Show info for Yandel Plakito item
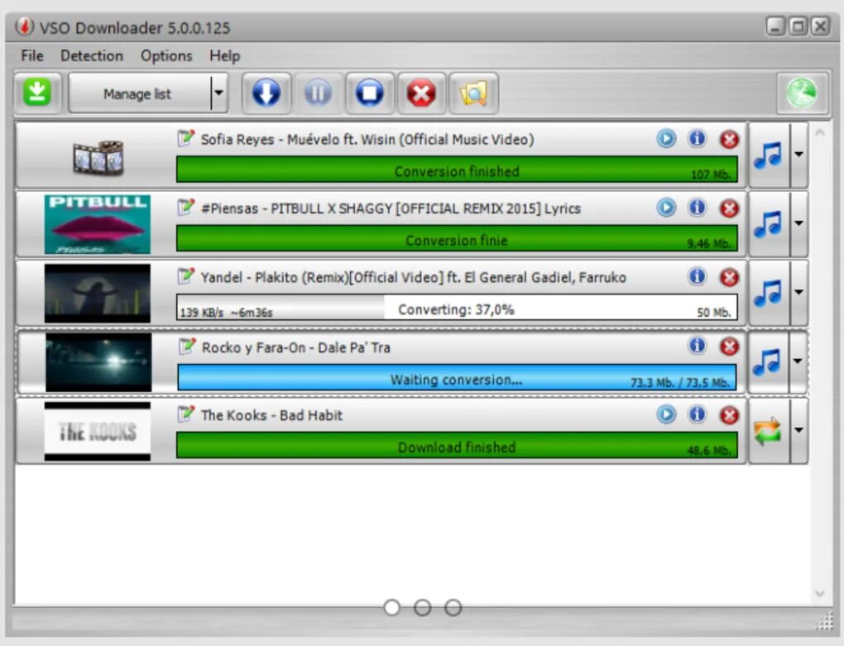This screenshot has width=844, height=646. click(697, 276)
